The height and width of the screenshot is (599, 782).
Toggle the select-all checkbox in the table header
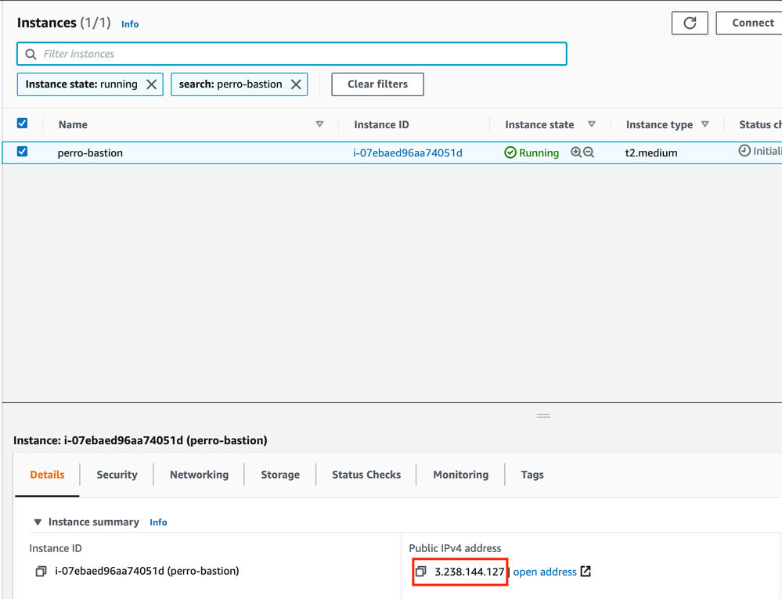pyautogui.click(x=23, y=123)
